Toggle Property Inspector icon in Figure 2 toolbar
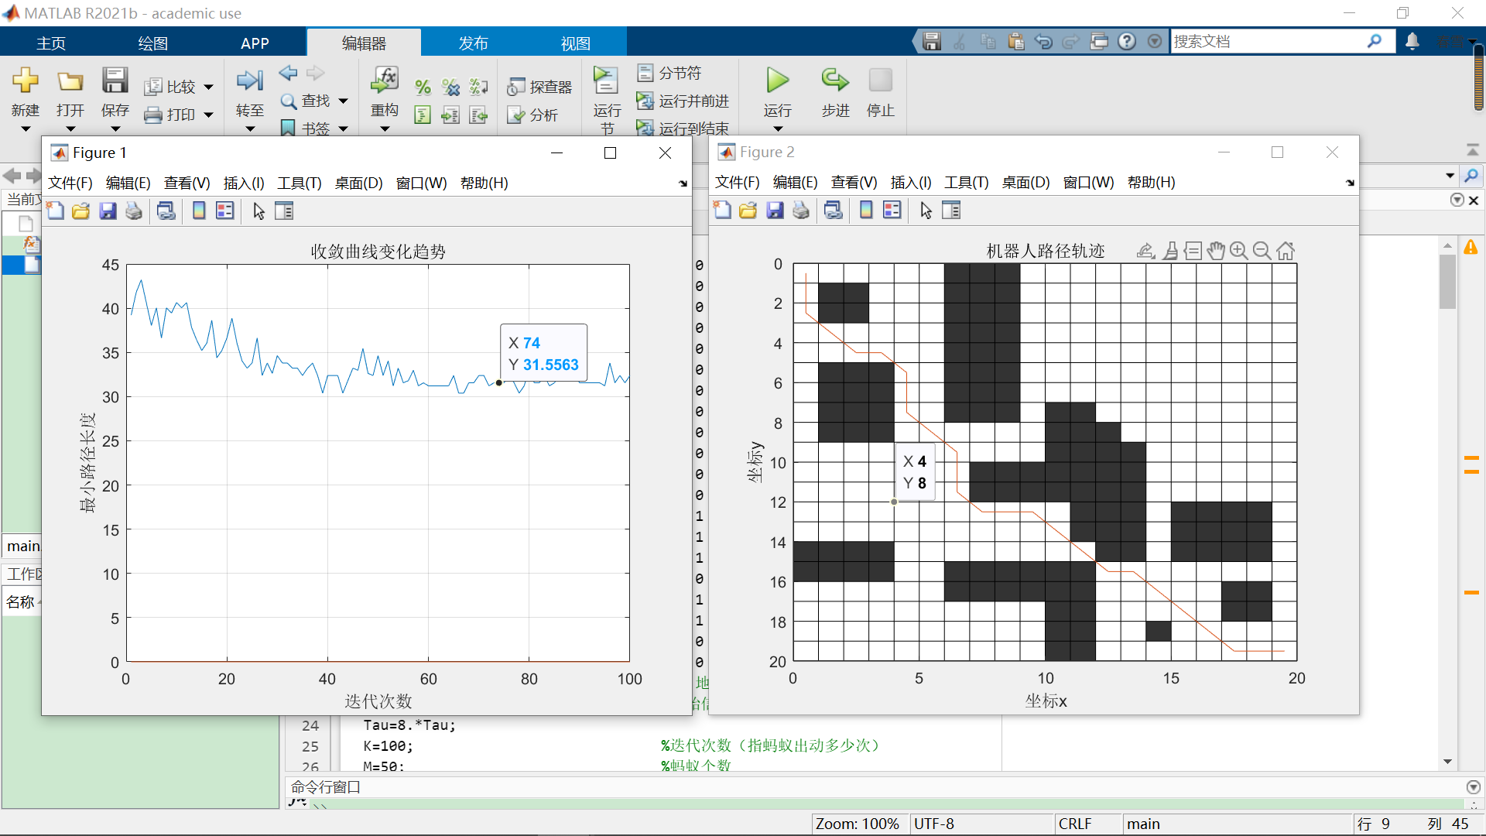This screenshot has width=1486, height=836. [x=951, y=211]
